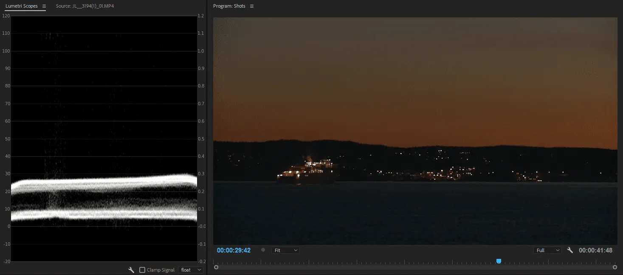623x275 pixels.
Task: Open the Lumetri Scopes panel menu icon
Action: pos(44,6)
